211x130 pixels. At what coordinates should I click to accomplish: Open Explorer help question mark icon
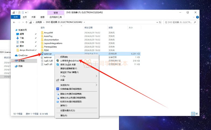point(198,17)
